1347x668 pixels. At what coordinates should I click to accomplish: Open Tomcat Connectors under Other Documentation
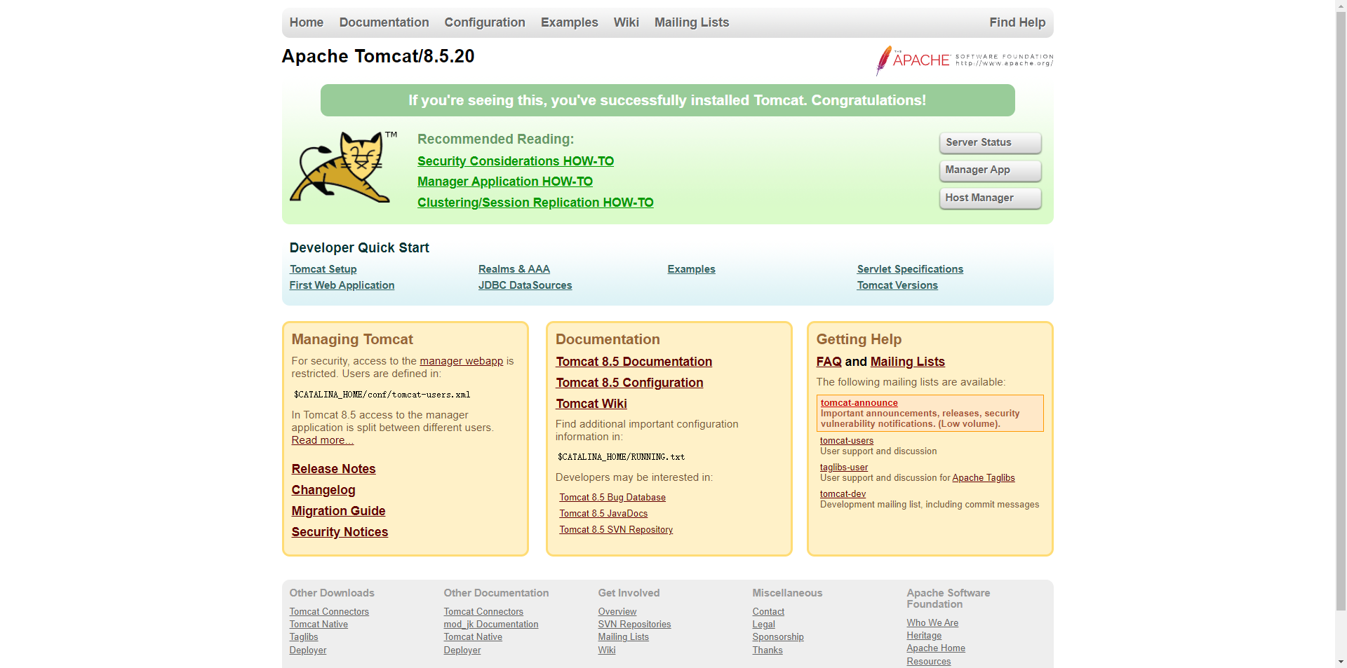(483, 612)
